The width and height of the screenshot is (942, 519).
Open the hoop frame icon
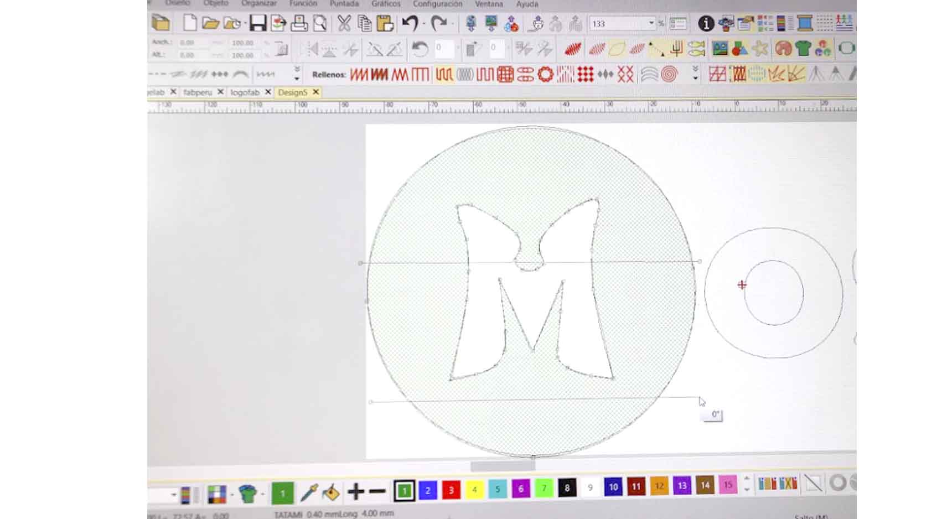click(847, 49)
